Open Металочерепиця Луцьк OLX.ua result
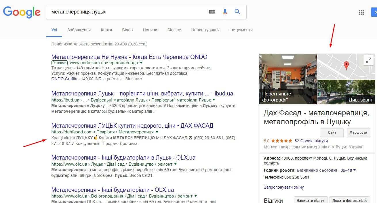Image resolution: width=377 pixels, height=203 pixels. (123, 158)
